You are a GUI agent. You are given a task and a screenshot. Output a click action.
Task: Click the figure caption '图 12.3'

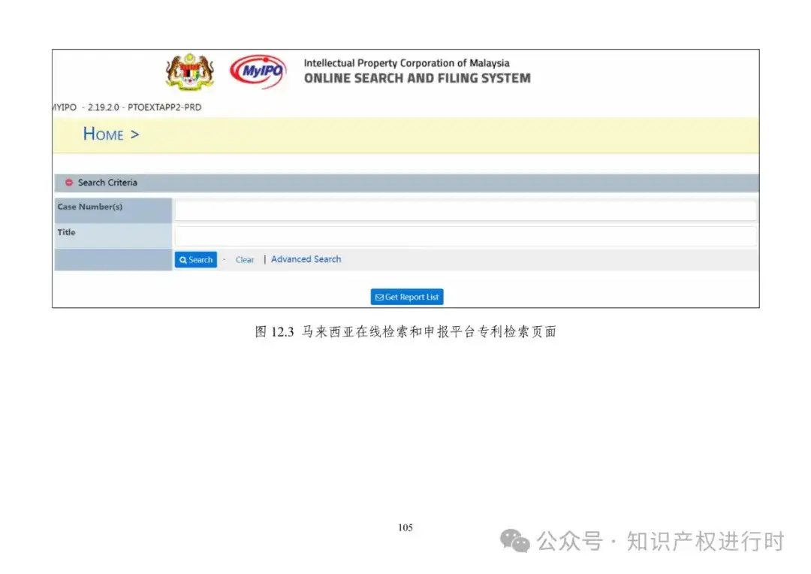tap(275, 332)
